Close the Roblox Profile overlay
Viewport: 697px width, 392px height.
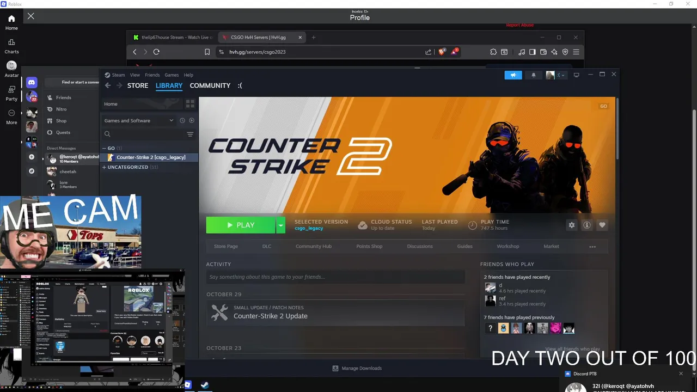(x=31, y=16)
